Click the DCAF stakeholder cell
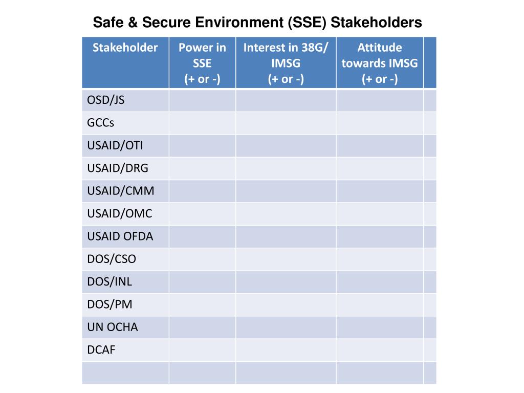 pyautogui.click(x=125, y=350)
